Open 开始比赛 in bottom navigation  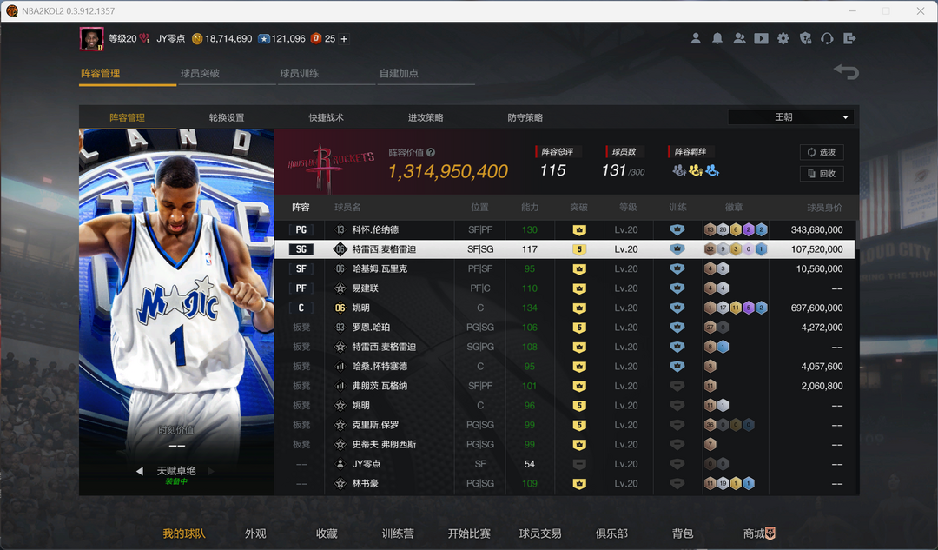click(x=469, y=533)
